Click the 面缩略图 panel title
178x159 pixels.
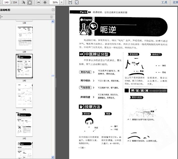5,10
